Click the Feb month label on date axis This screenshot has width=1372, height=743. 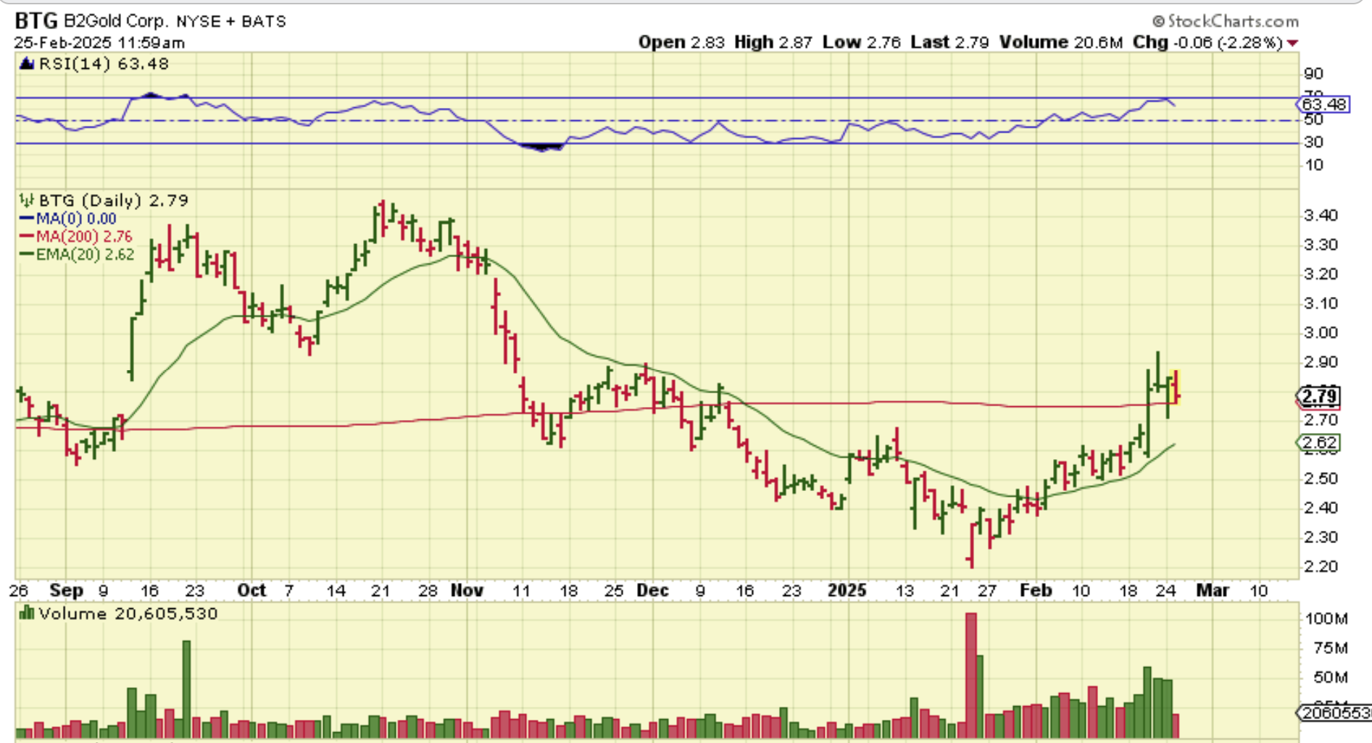tap(1036, 591)
